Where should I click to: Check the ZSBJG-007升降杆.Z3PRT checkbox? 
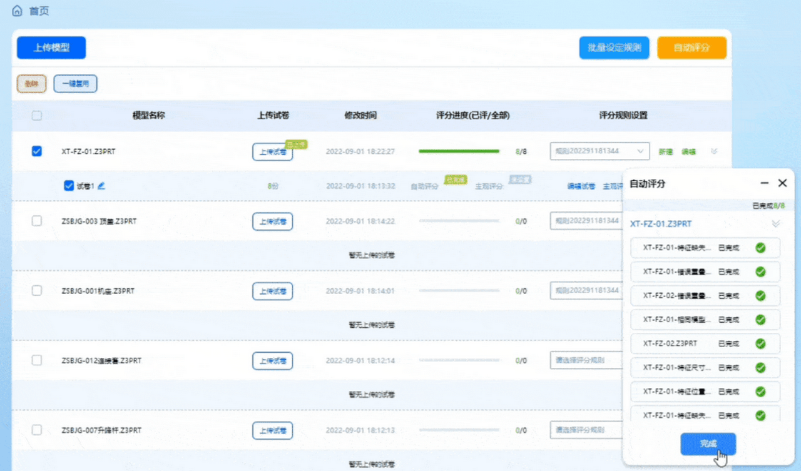click(37, 430)
